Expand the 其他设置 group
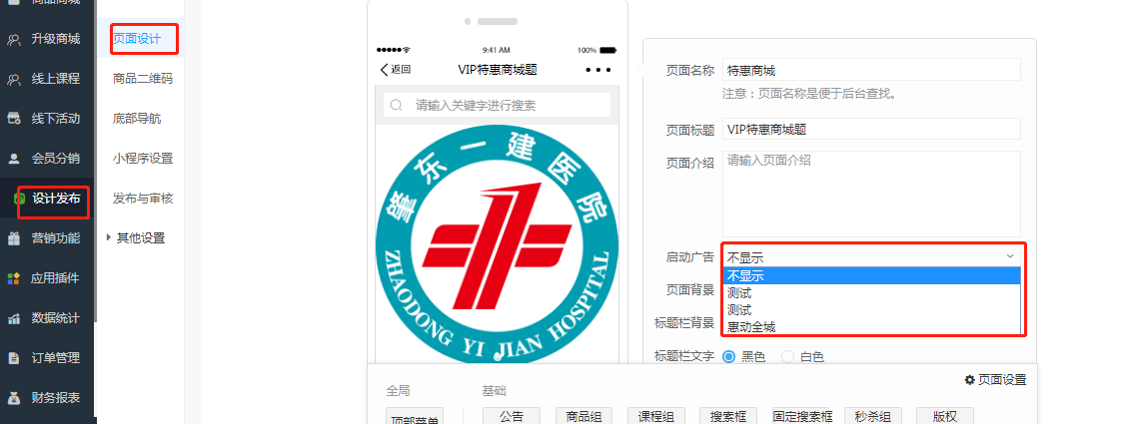The width and height of the screenshot is (1128, 424). coord(136,237)
